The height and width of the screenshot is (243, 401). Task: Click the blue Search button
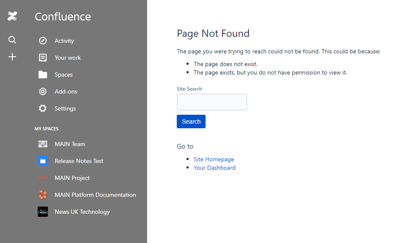point(191,121)
